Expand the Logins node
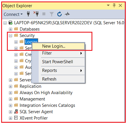127x123 pixels. pyautogui.click(x=16, y=42)
